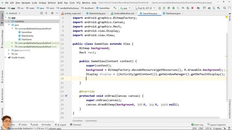Switch to the AndroidManifest.xml tab
Viewport: 232px width, 130px height.
pos(124,13)
